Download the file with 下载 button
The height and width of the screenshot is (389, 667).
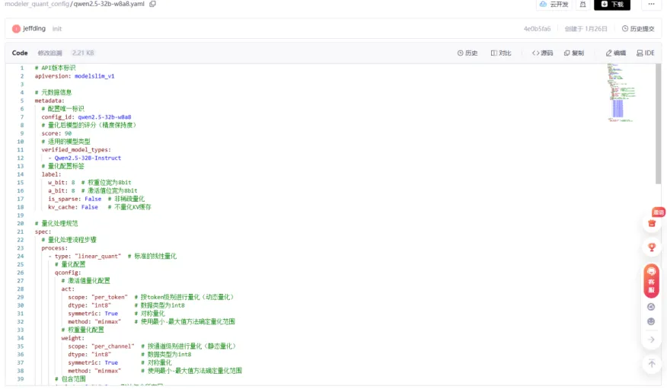coord(611,5)
